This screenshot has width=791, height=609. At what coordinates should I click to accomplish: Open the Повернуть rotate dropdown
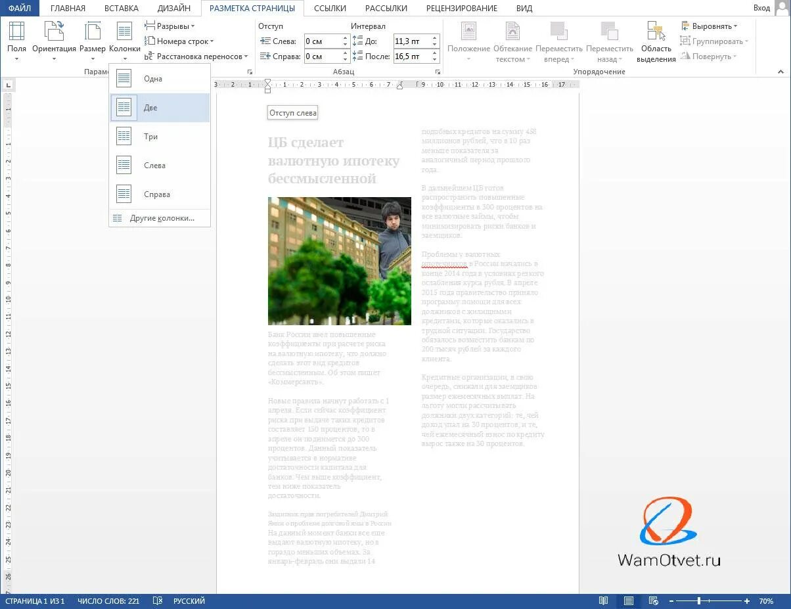click(x=709, y=56)
